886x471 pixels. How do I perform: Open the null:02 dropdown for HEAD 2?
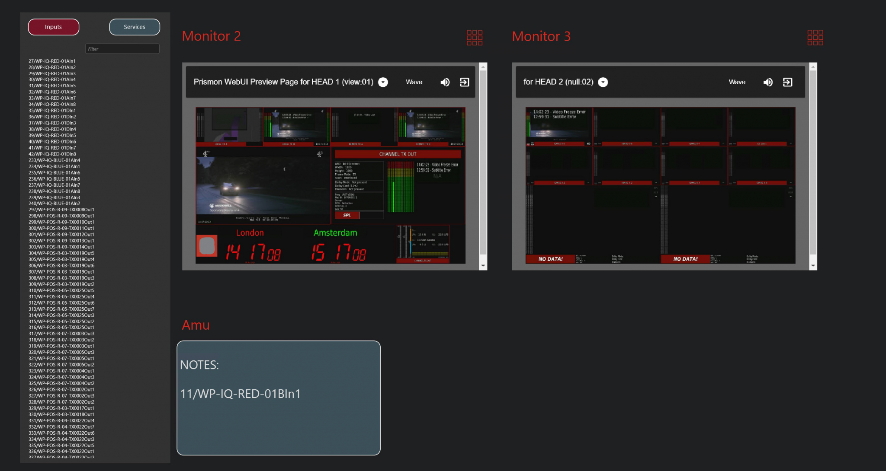[603, 82]
